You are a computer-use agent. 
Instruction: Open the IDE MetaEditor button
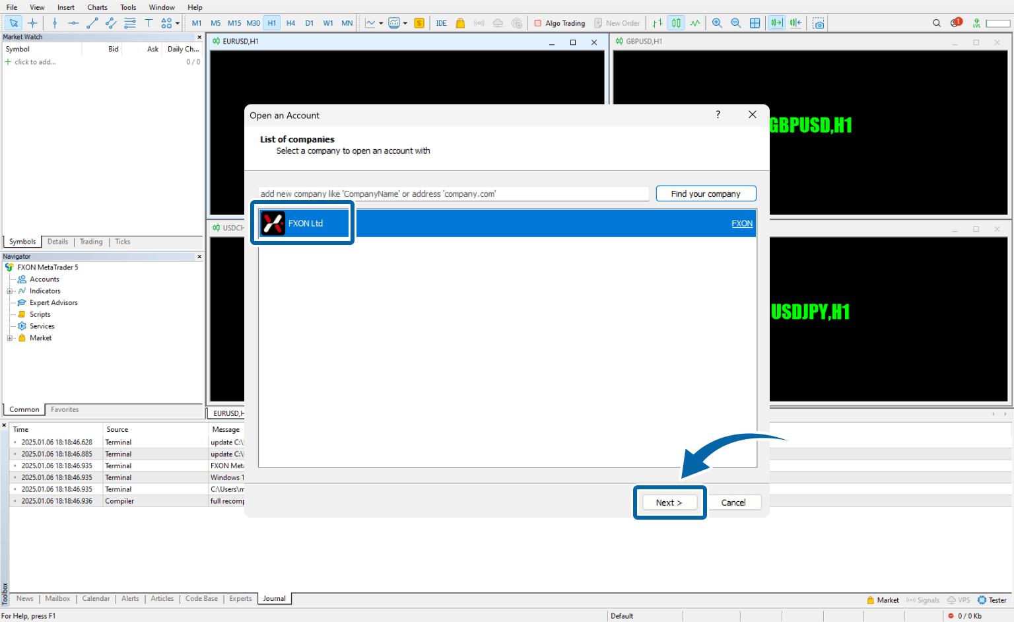pos(442,23)
